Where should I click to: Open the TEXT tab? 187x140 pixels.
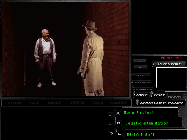pyautogui.click(x=159, y=95)
